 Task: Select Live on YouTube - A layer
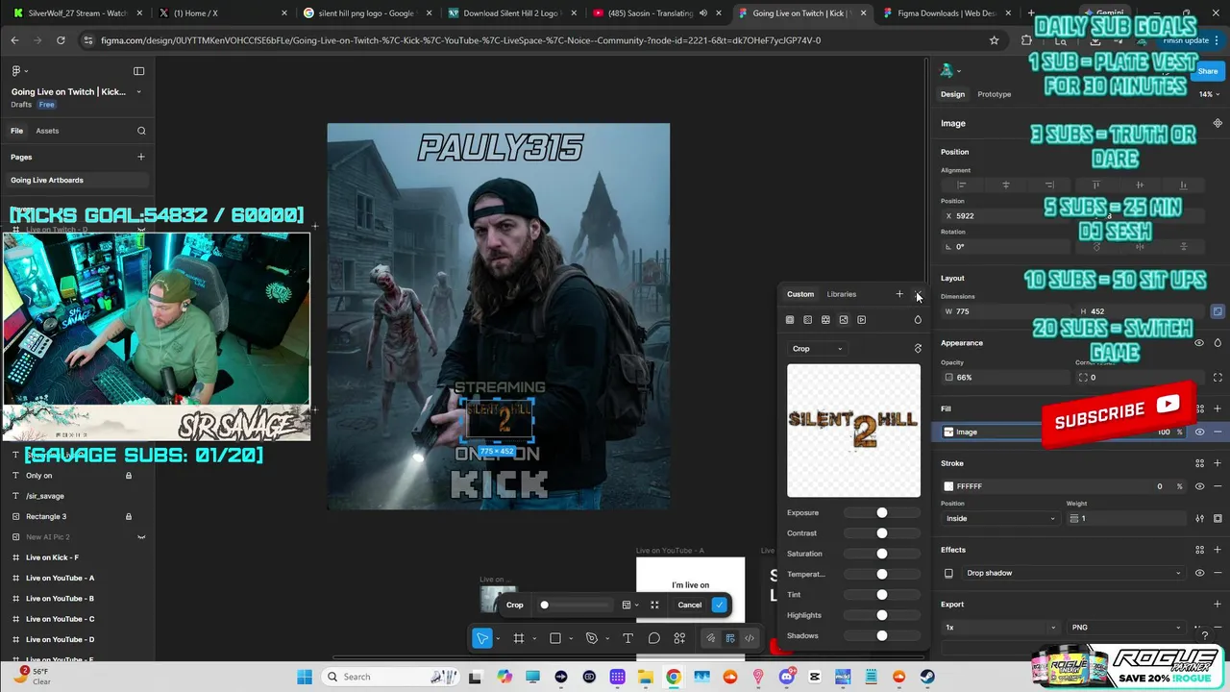click(60, 579)
